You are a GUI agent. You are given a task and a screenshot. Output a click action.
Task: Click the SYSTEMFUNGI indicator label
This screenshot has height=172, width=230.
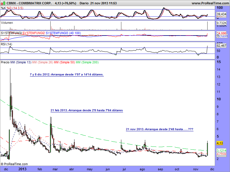pos(11,33)
